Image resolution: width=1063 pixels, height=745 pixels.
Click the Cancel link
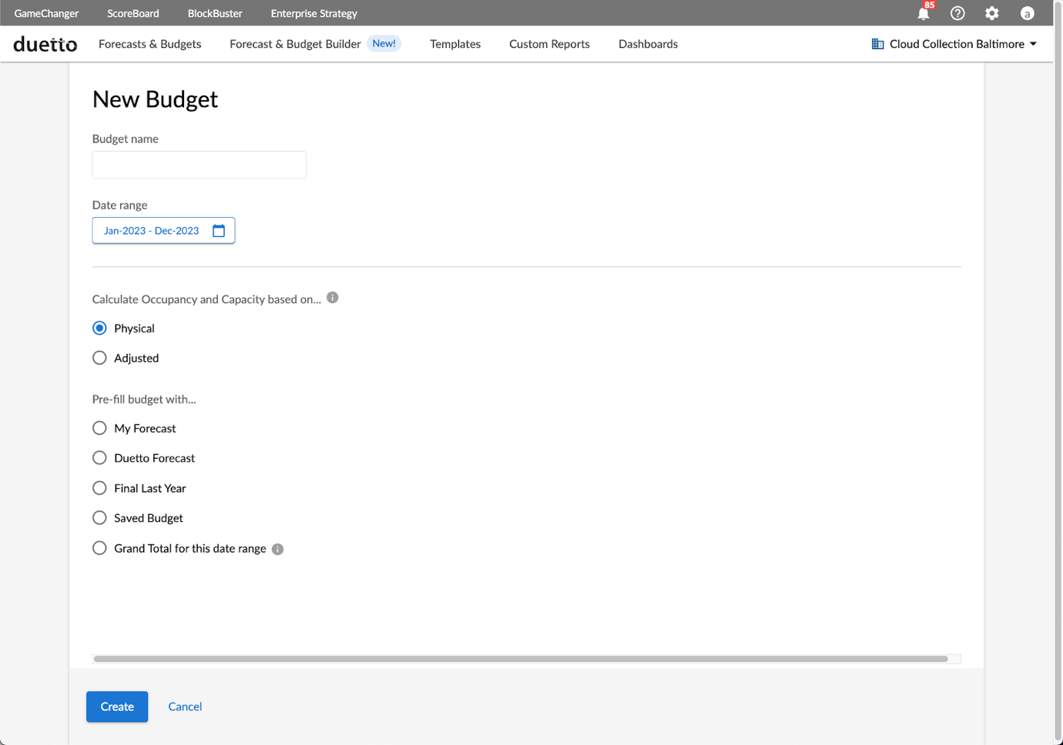click(x=185, y=707)
